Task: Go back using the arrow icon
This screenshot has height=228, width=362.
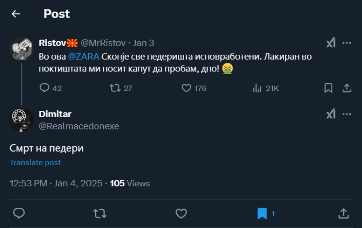Action: (16, 14)
